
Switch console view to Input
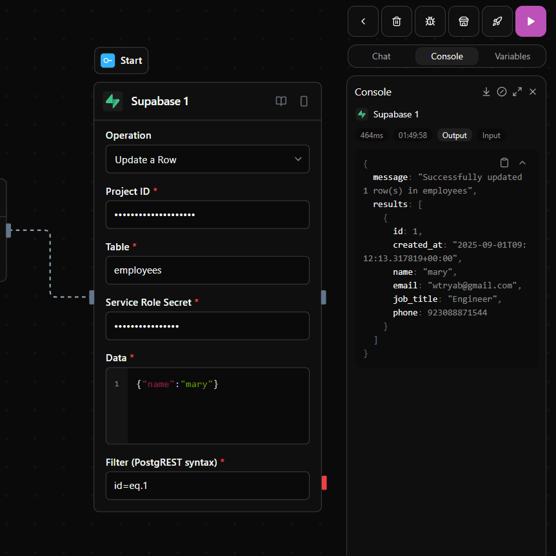(491, 135)
